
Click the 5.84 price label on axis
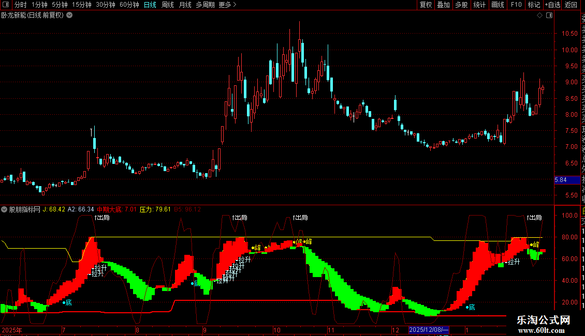coord(567,180)
